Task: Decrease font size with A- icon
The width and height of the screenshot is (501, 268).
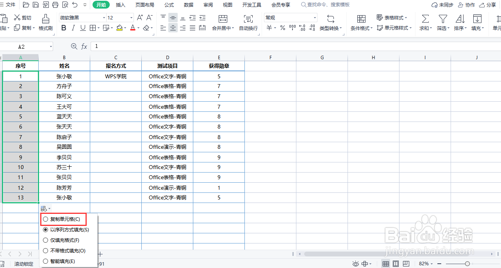Action: [150, 18]
